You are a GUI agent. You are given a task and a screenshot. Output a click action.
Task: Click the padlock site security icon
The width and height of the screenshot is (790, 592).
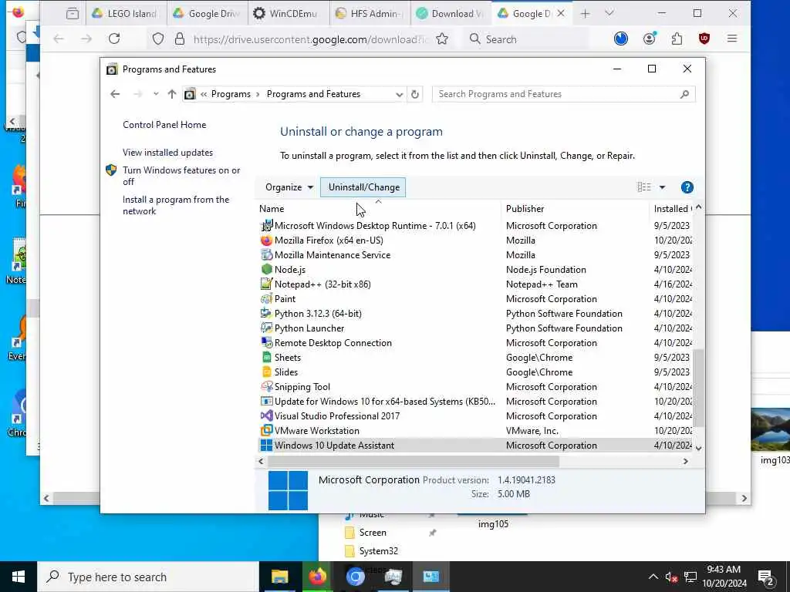tap(179, 39)
